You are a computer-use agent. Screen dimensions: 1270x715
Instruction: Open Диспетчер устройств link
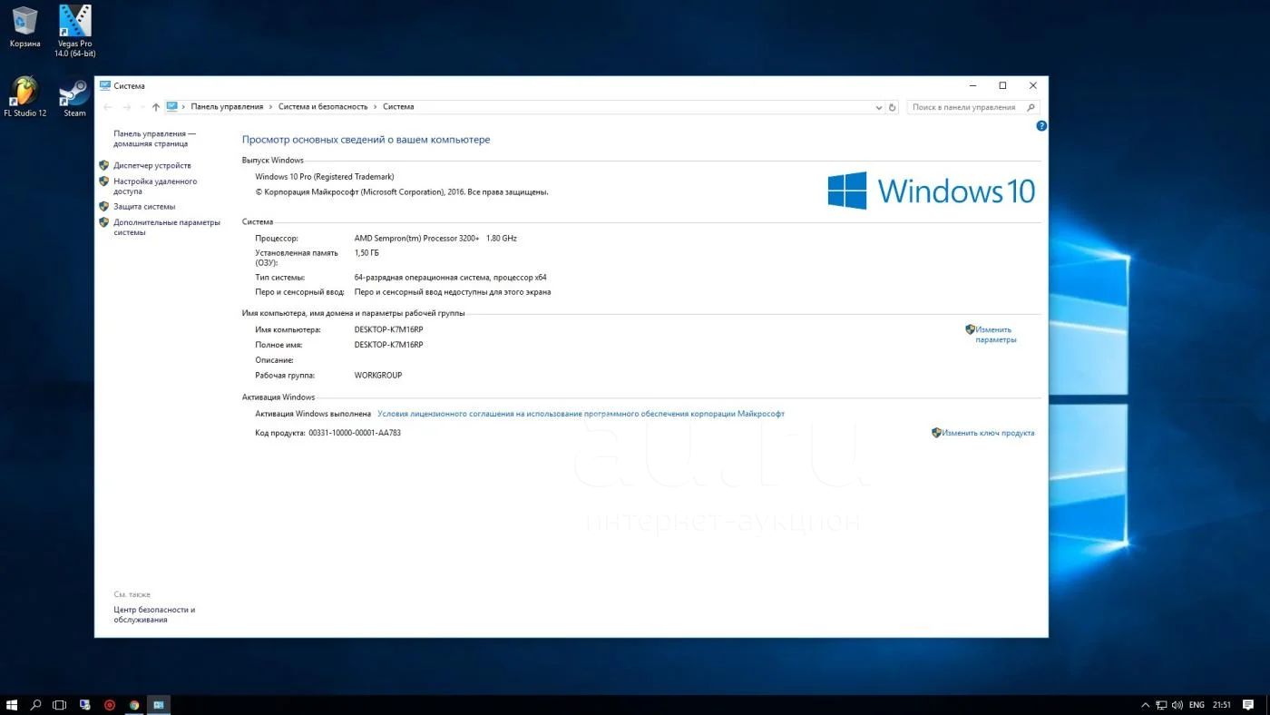152,166
